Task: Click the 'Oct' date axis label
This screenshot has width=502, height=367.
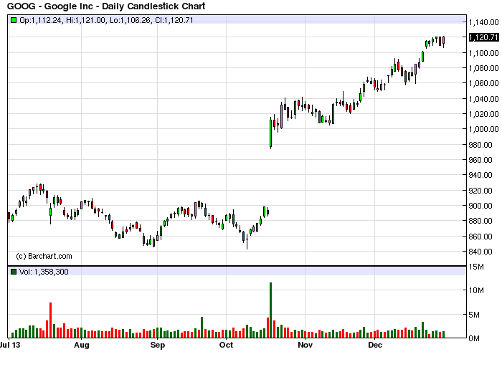Action: tap(226, 345)
